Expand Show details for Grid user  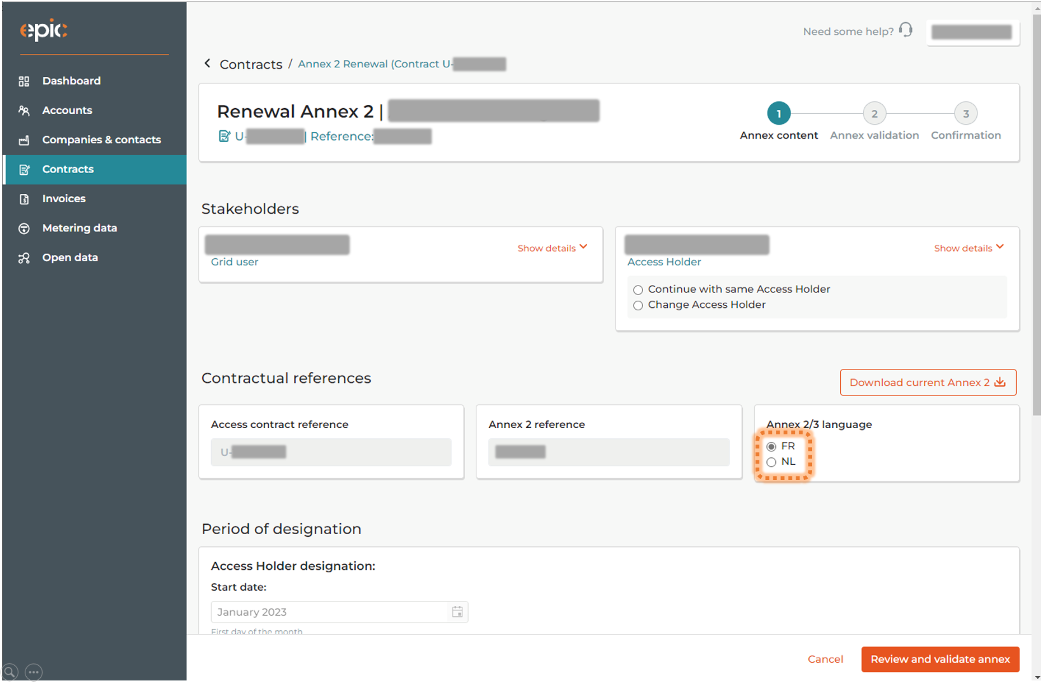(552, 248)
